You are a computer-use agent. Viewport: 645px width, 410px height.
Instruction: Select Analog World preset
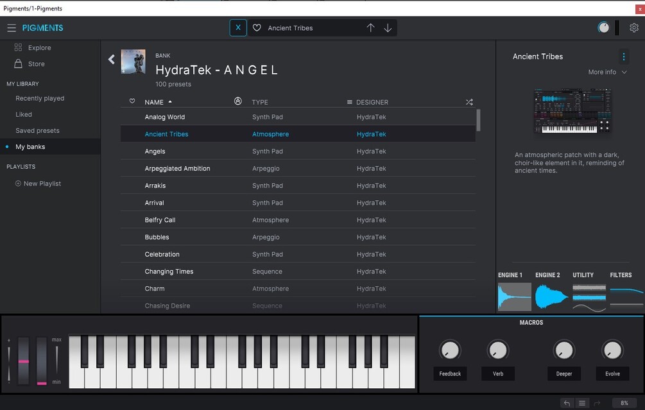click(x=298, y=117)
